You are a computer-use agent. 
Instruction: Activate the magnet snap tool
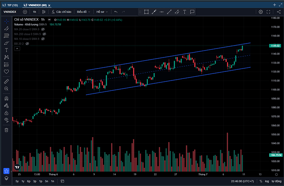[6, 99]
